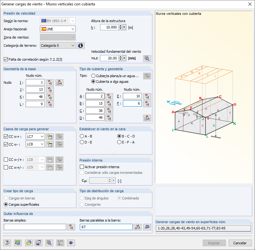Image resolution: width=255 pixels, height=250 pixels.
Task: Open arrow menu beside vb,0 field
Action: 124,58
